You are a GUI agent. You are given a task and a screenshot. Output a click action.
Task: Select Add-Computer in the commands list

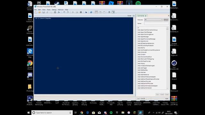tap(142, 52)
